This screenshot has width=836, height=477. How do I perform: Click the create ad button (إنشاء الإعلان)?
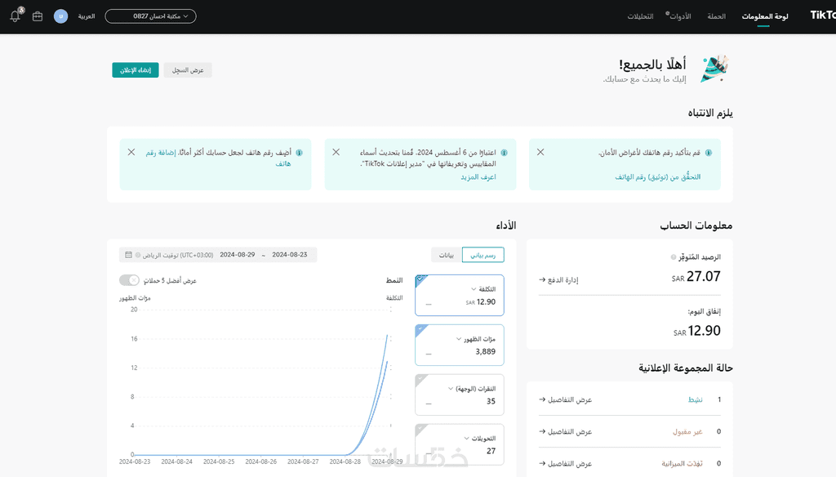point(136,70)
